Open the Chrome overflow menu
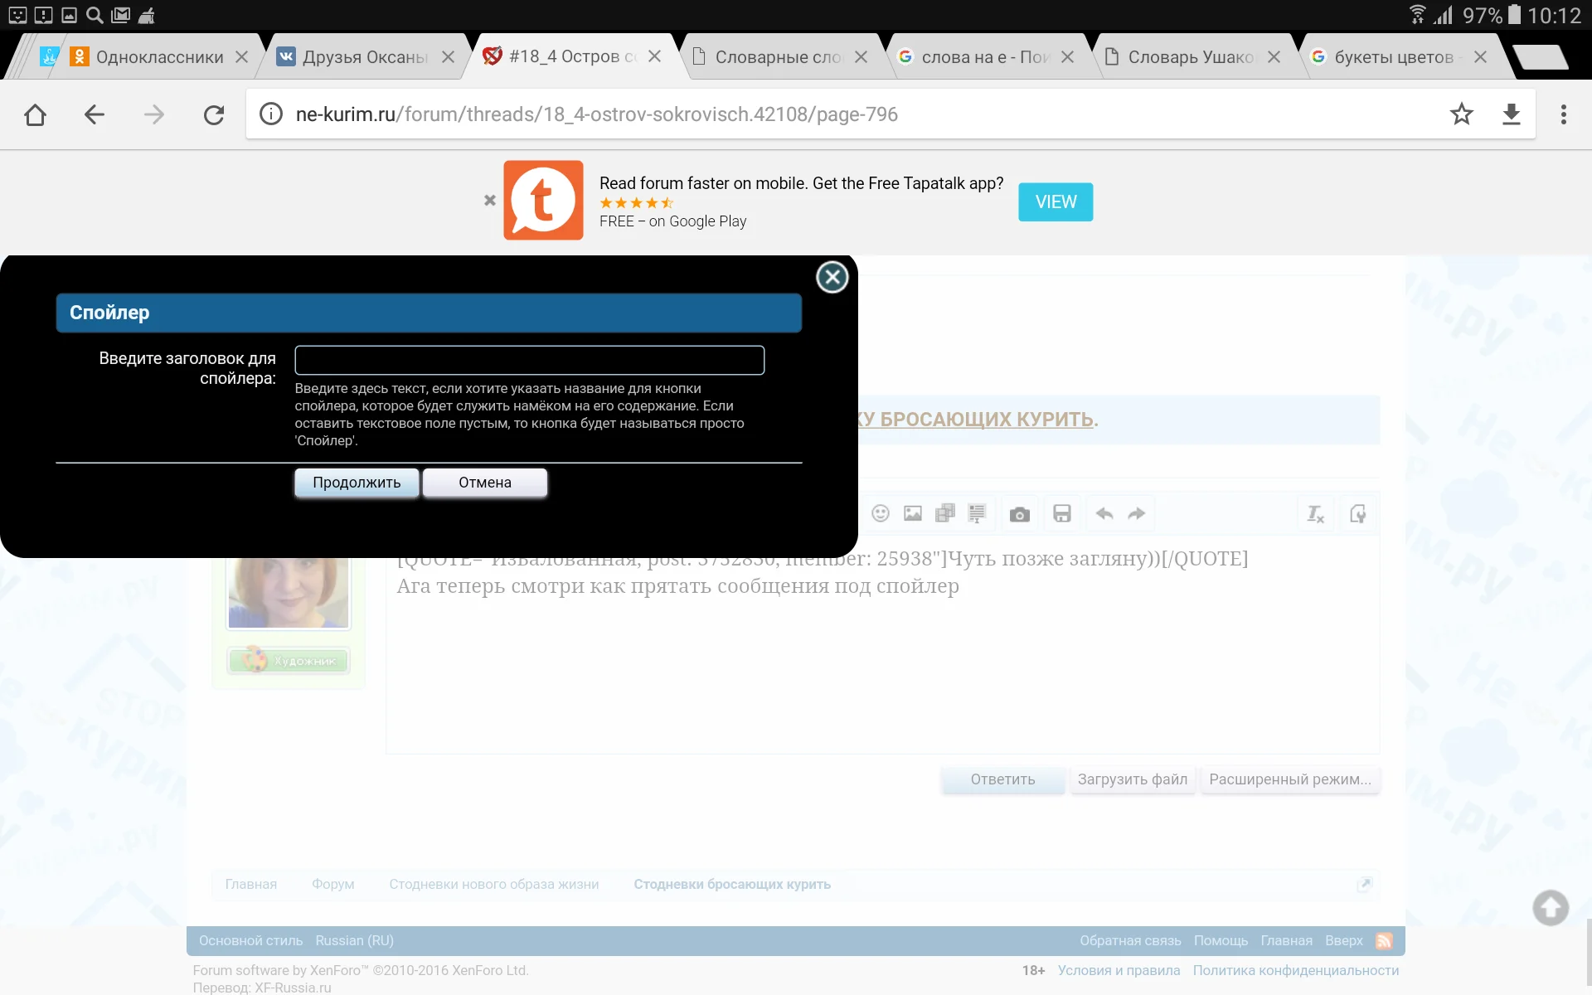Image resolution: width=1592 pixels, height=995 pixels. [1564, 114]
